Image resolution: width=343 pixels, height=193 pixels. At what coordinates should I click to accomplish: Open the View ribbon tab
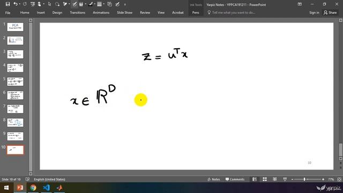click(x=161, y=13)
